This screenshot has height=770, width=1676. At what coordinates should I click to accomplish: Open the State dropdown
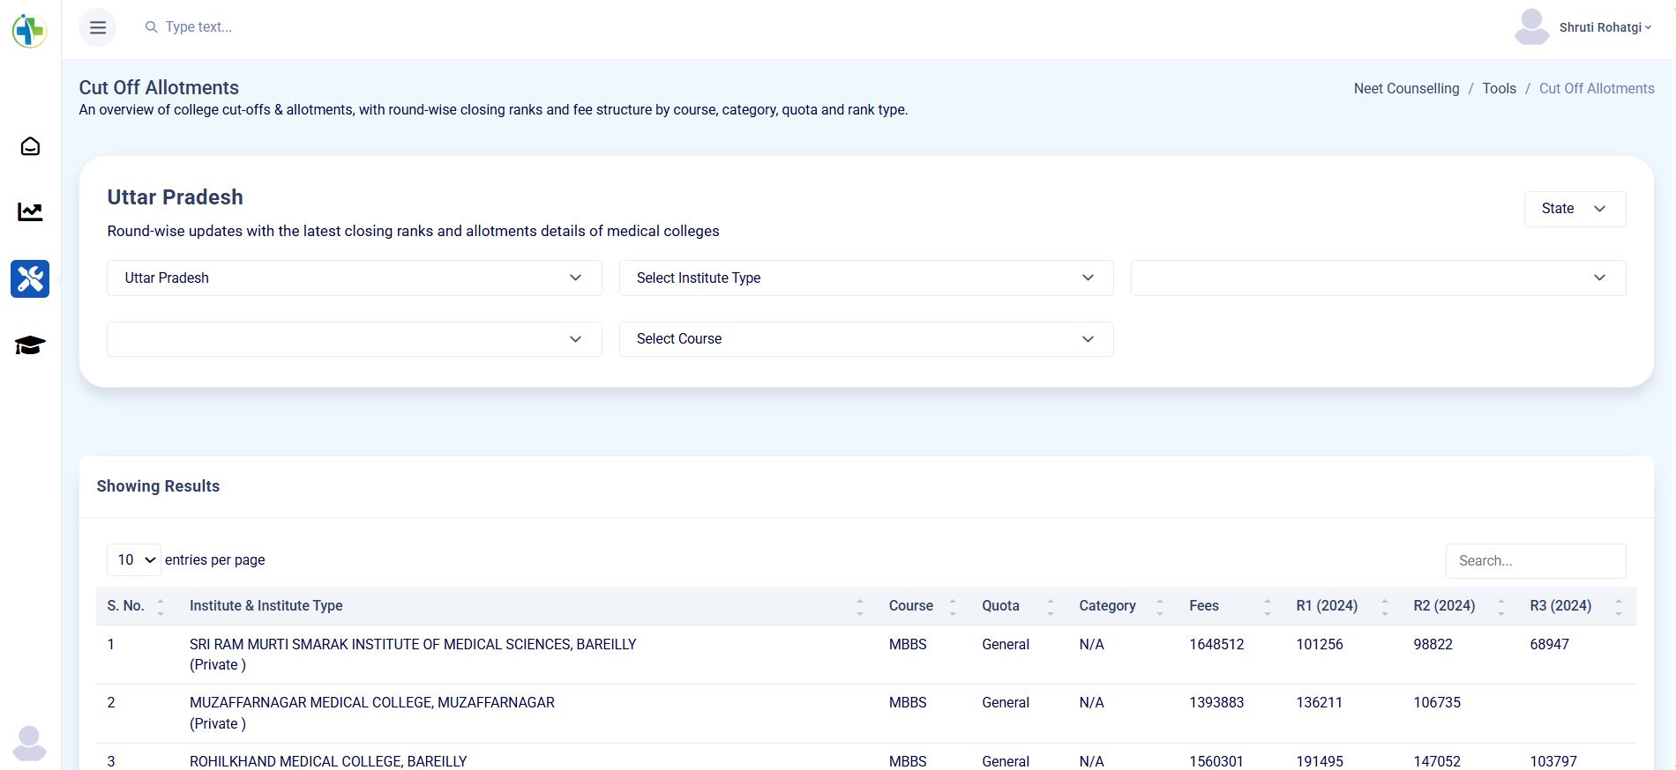click(1575, 209)
